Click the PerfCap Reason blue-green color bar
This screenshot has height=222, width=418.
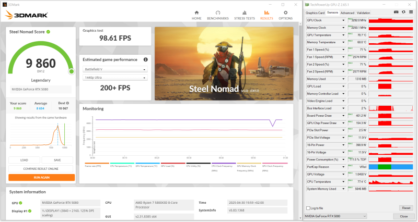(x=391, y=167)
